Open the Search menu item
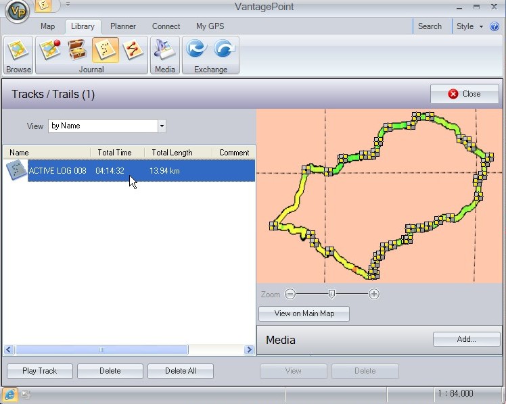This screenshot has width=506, height=404. point(430,26)
